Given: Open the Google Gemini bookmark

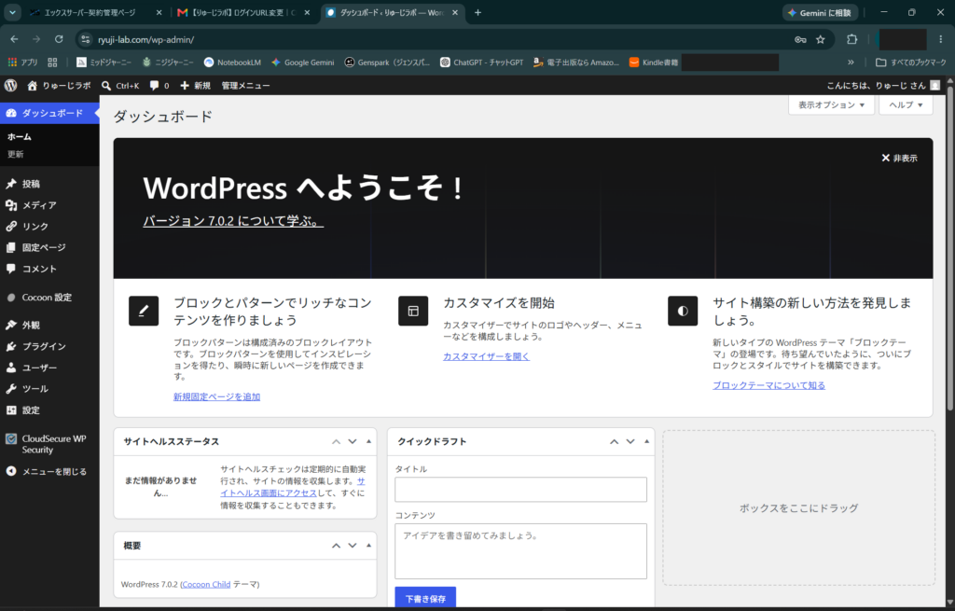Looking at the screenshot, I should tap(303, 62).
